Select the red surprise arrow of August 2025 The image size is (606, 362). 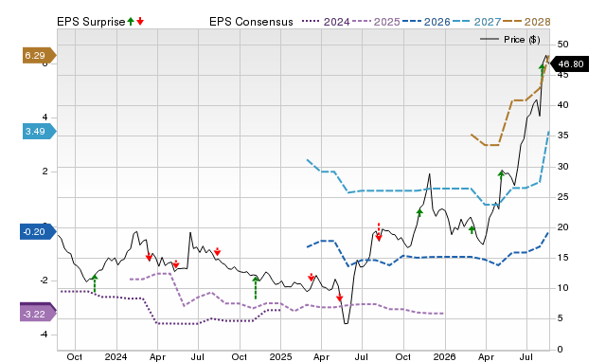tap(379, 232)
